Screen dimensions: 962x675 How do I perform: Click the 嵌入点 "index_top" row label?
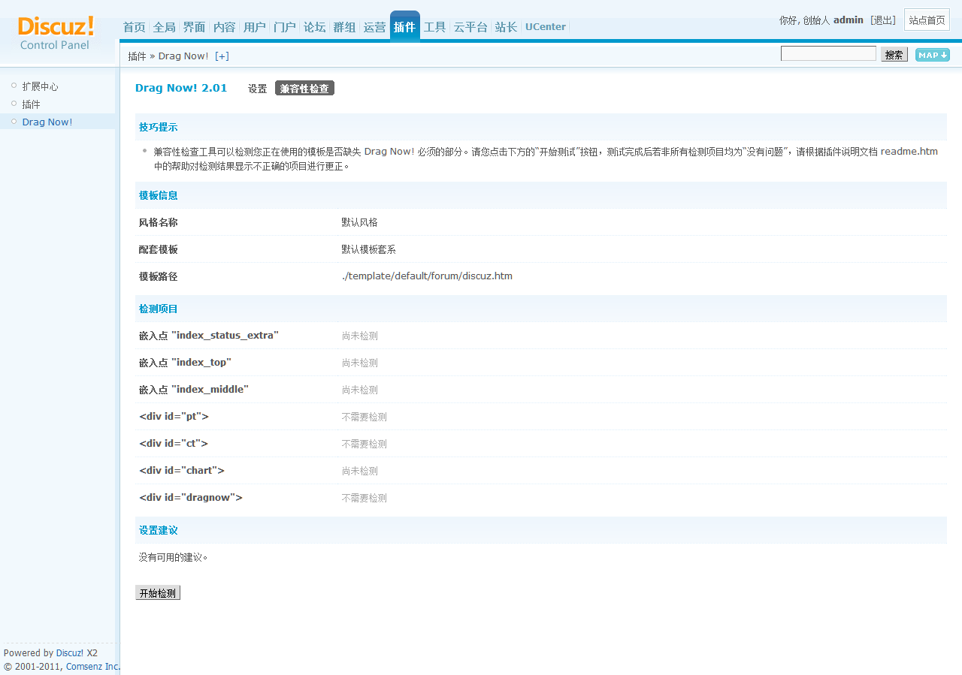(185, 363)
